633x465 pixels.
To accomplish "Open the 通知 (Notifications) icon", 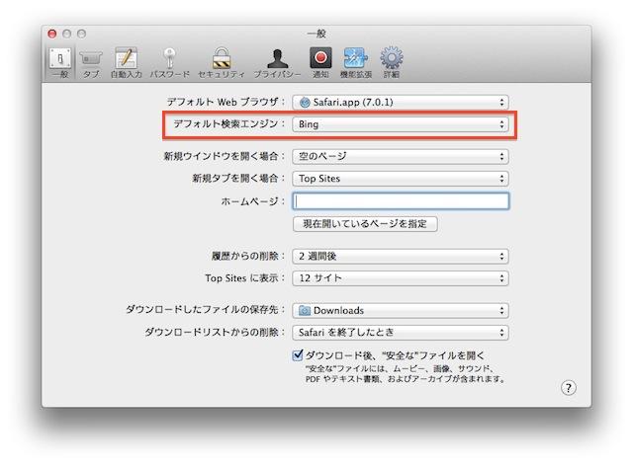I will tap(320, 62).
